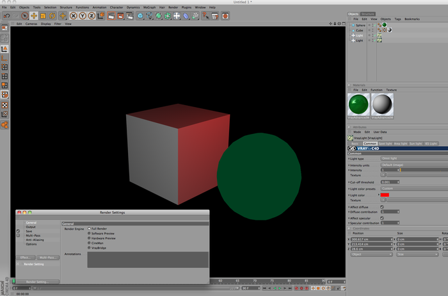This screenshot has height=296, width=448.
Task: Click the Render Setting... button
Action: 37,282
